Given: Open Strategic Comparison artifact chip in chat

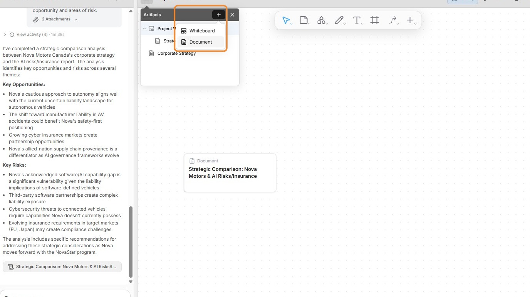Looking at the screenshot, I should (62, 267).
